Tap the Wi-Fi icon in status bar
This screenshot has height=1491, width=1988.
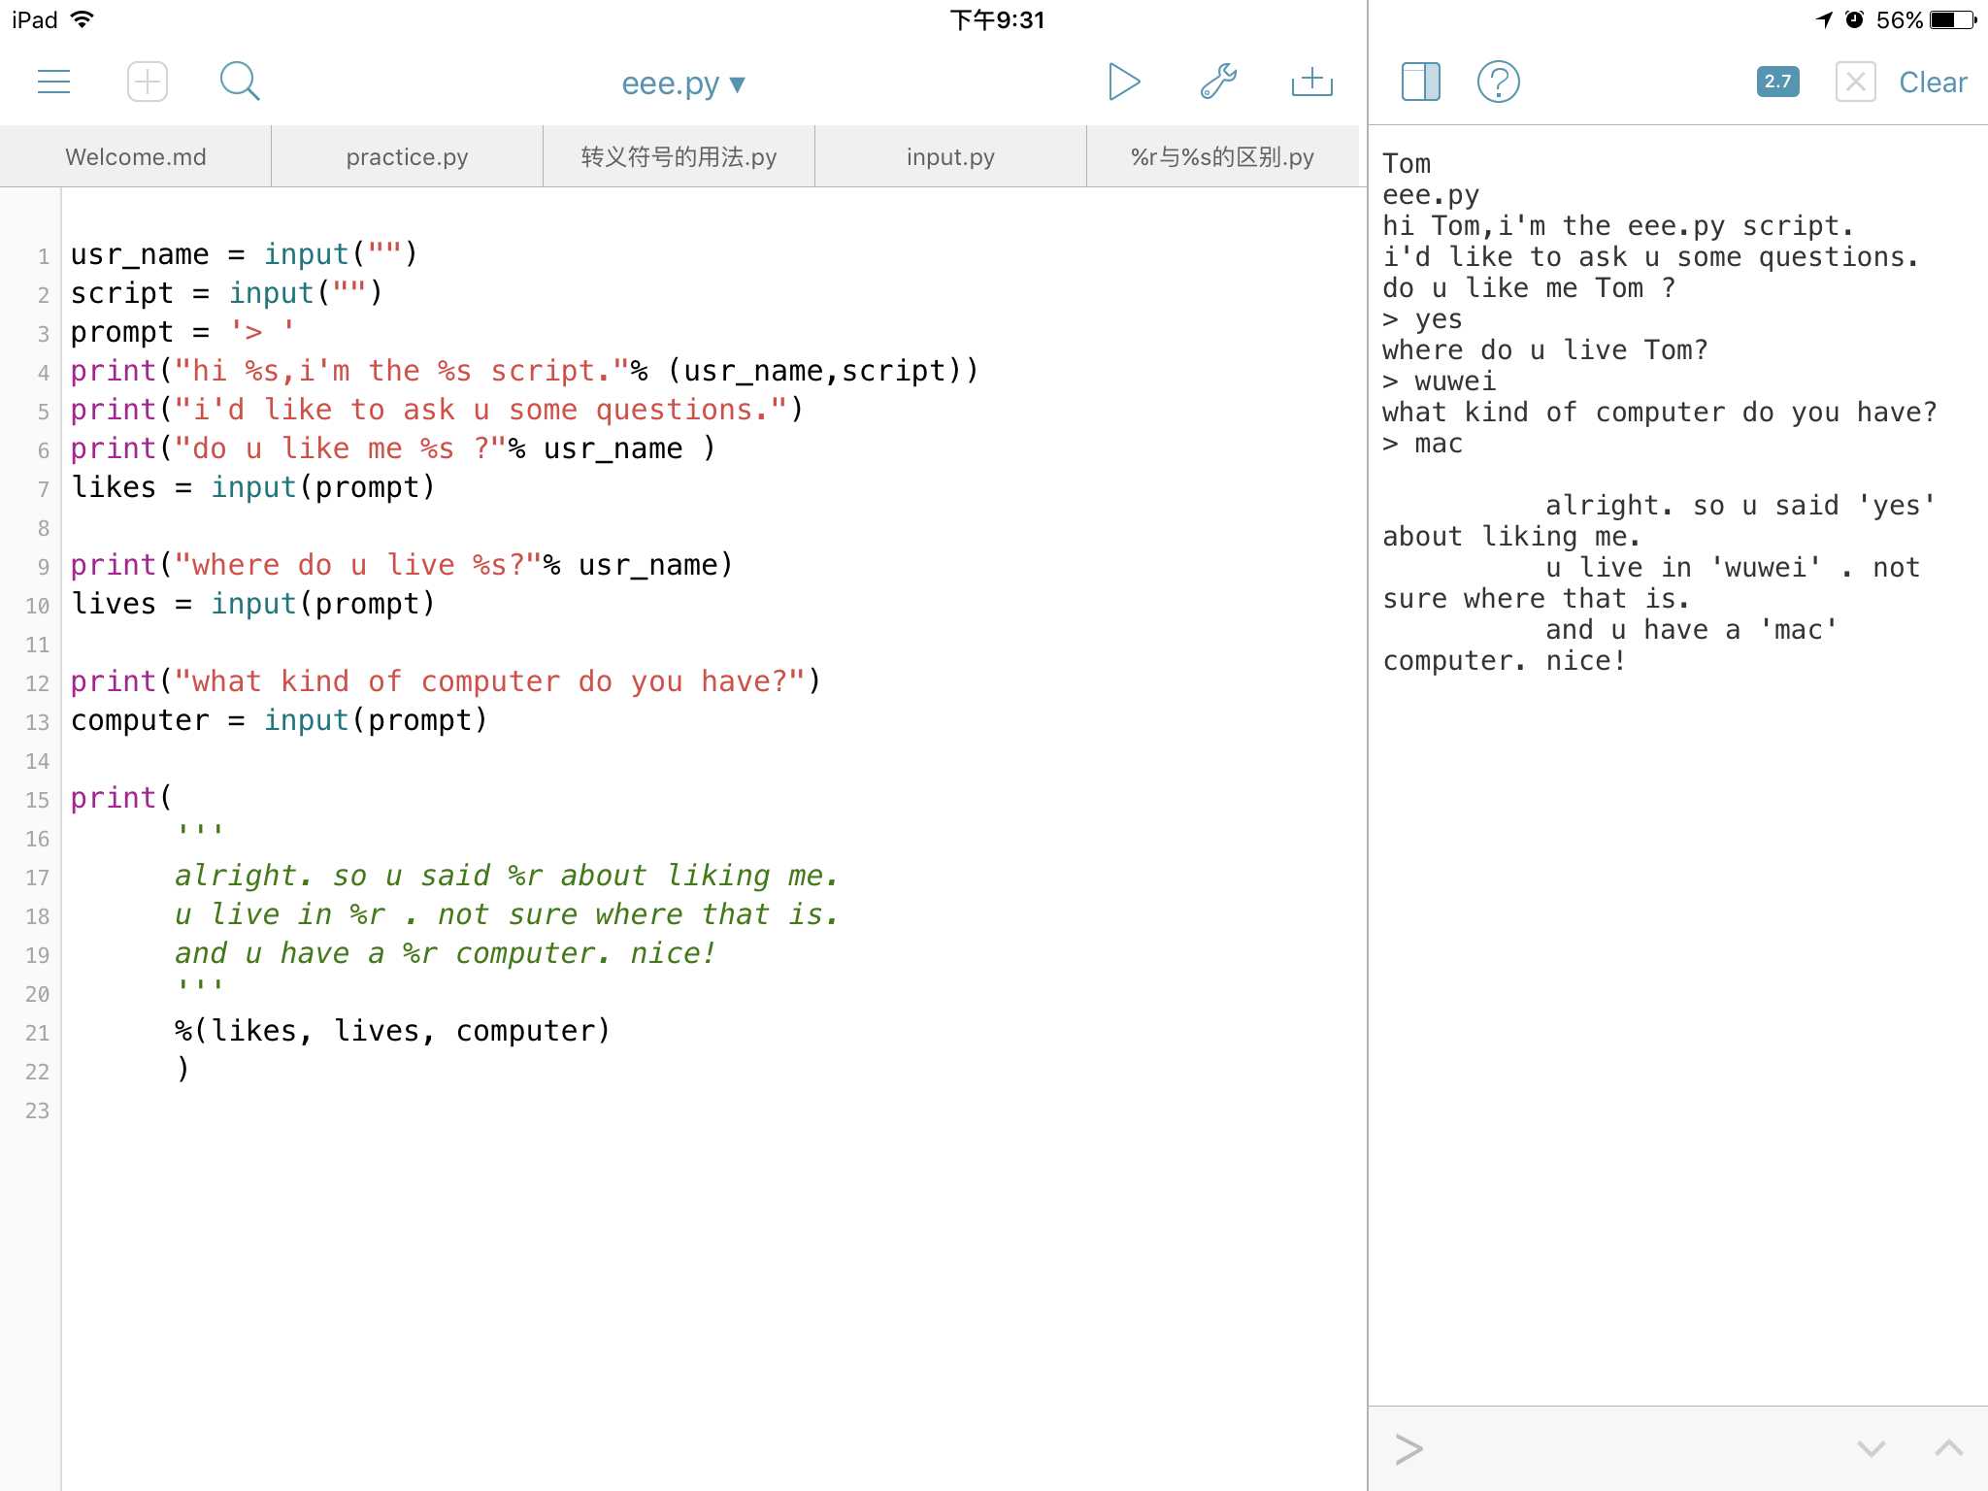coord(83,19)
